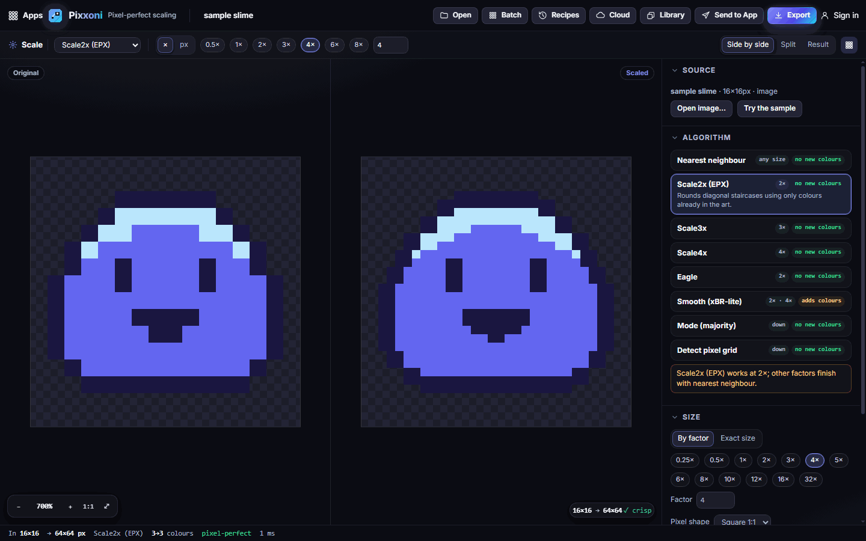The width and height of the screenshot is (866, 541).
Task: Reset the preview zoom to 1:1
Action: click(x=88, y=507)
